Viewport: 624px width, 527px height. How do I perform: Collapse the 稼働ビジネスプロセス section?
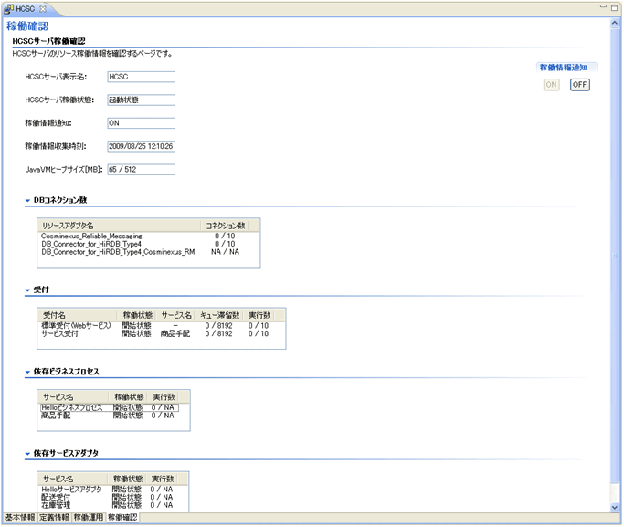27,373
